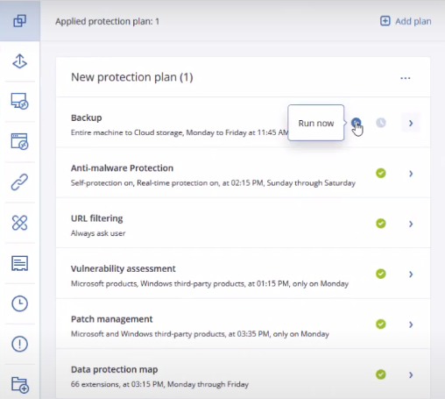Open the three-dot menu for protection plan

pyautogui.click(x=406, y=78)
